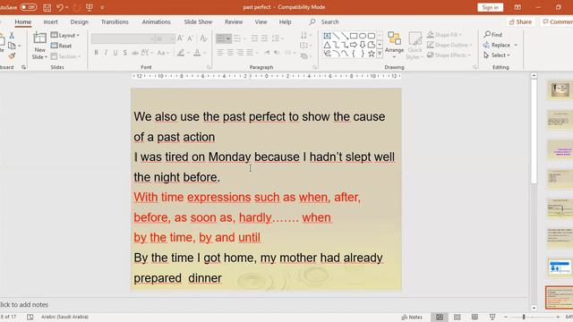Screen dimensions: 573x322
Task: Open the Section dropdown
Action: 65,56
